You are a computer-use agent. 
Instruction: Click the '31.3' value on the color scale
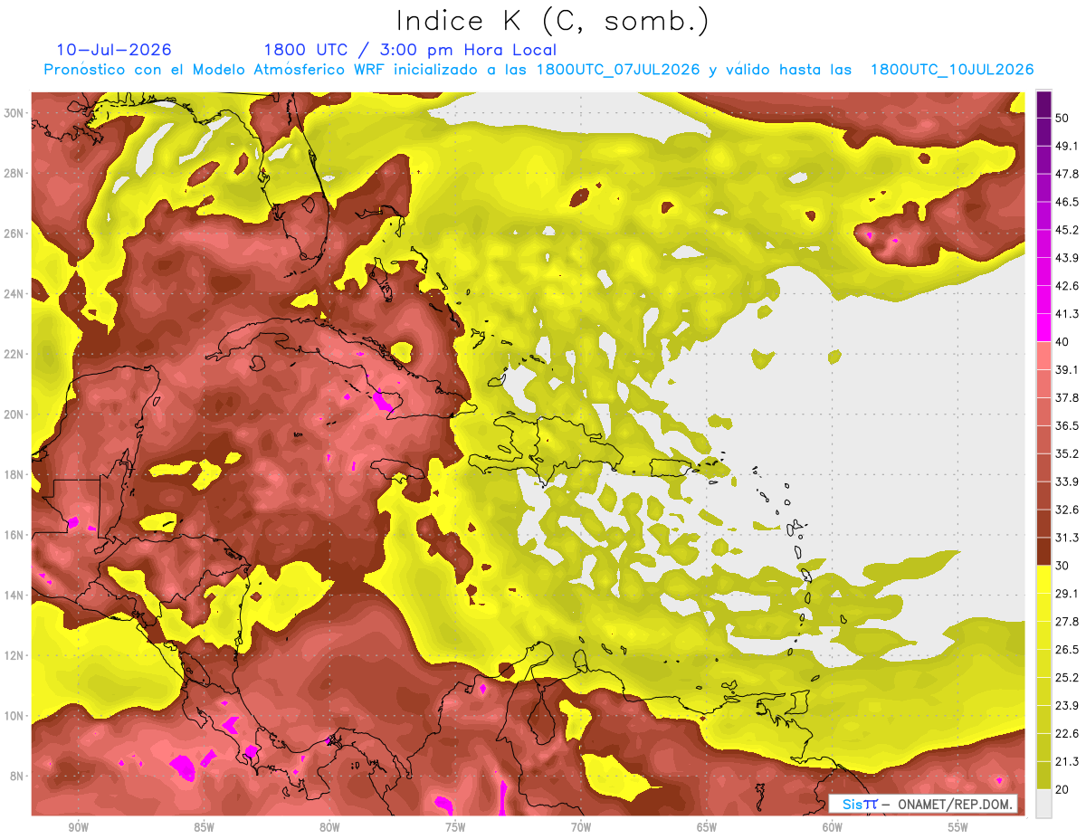1067,538
